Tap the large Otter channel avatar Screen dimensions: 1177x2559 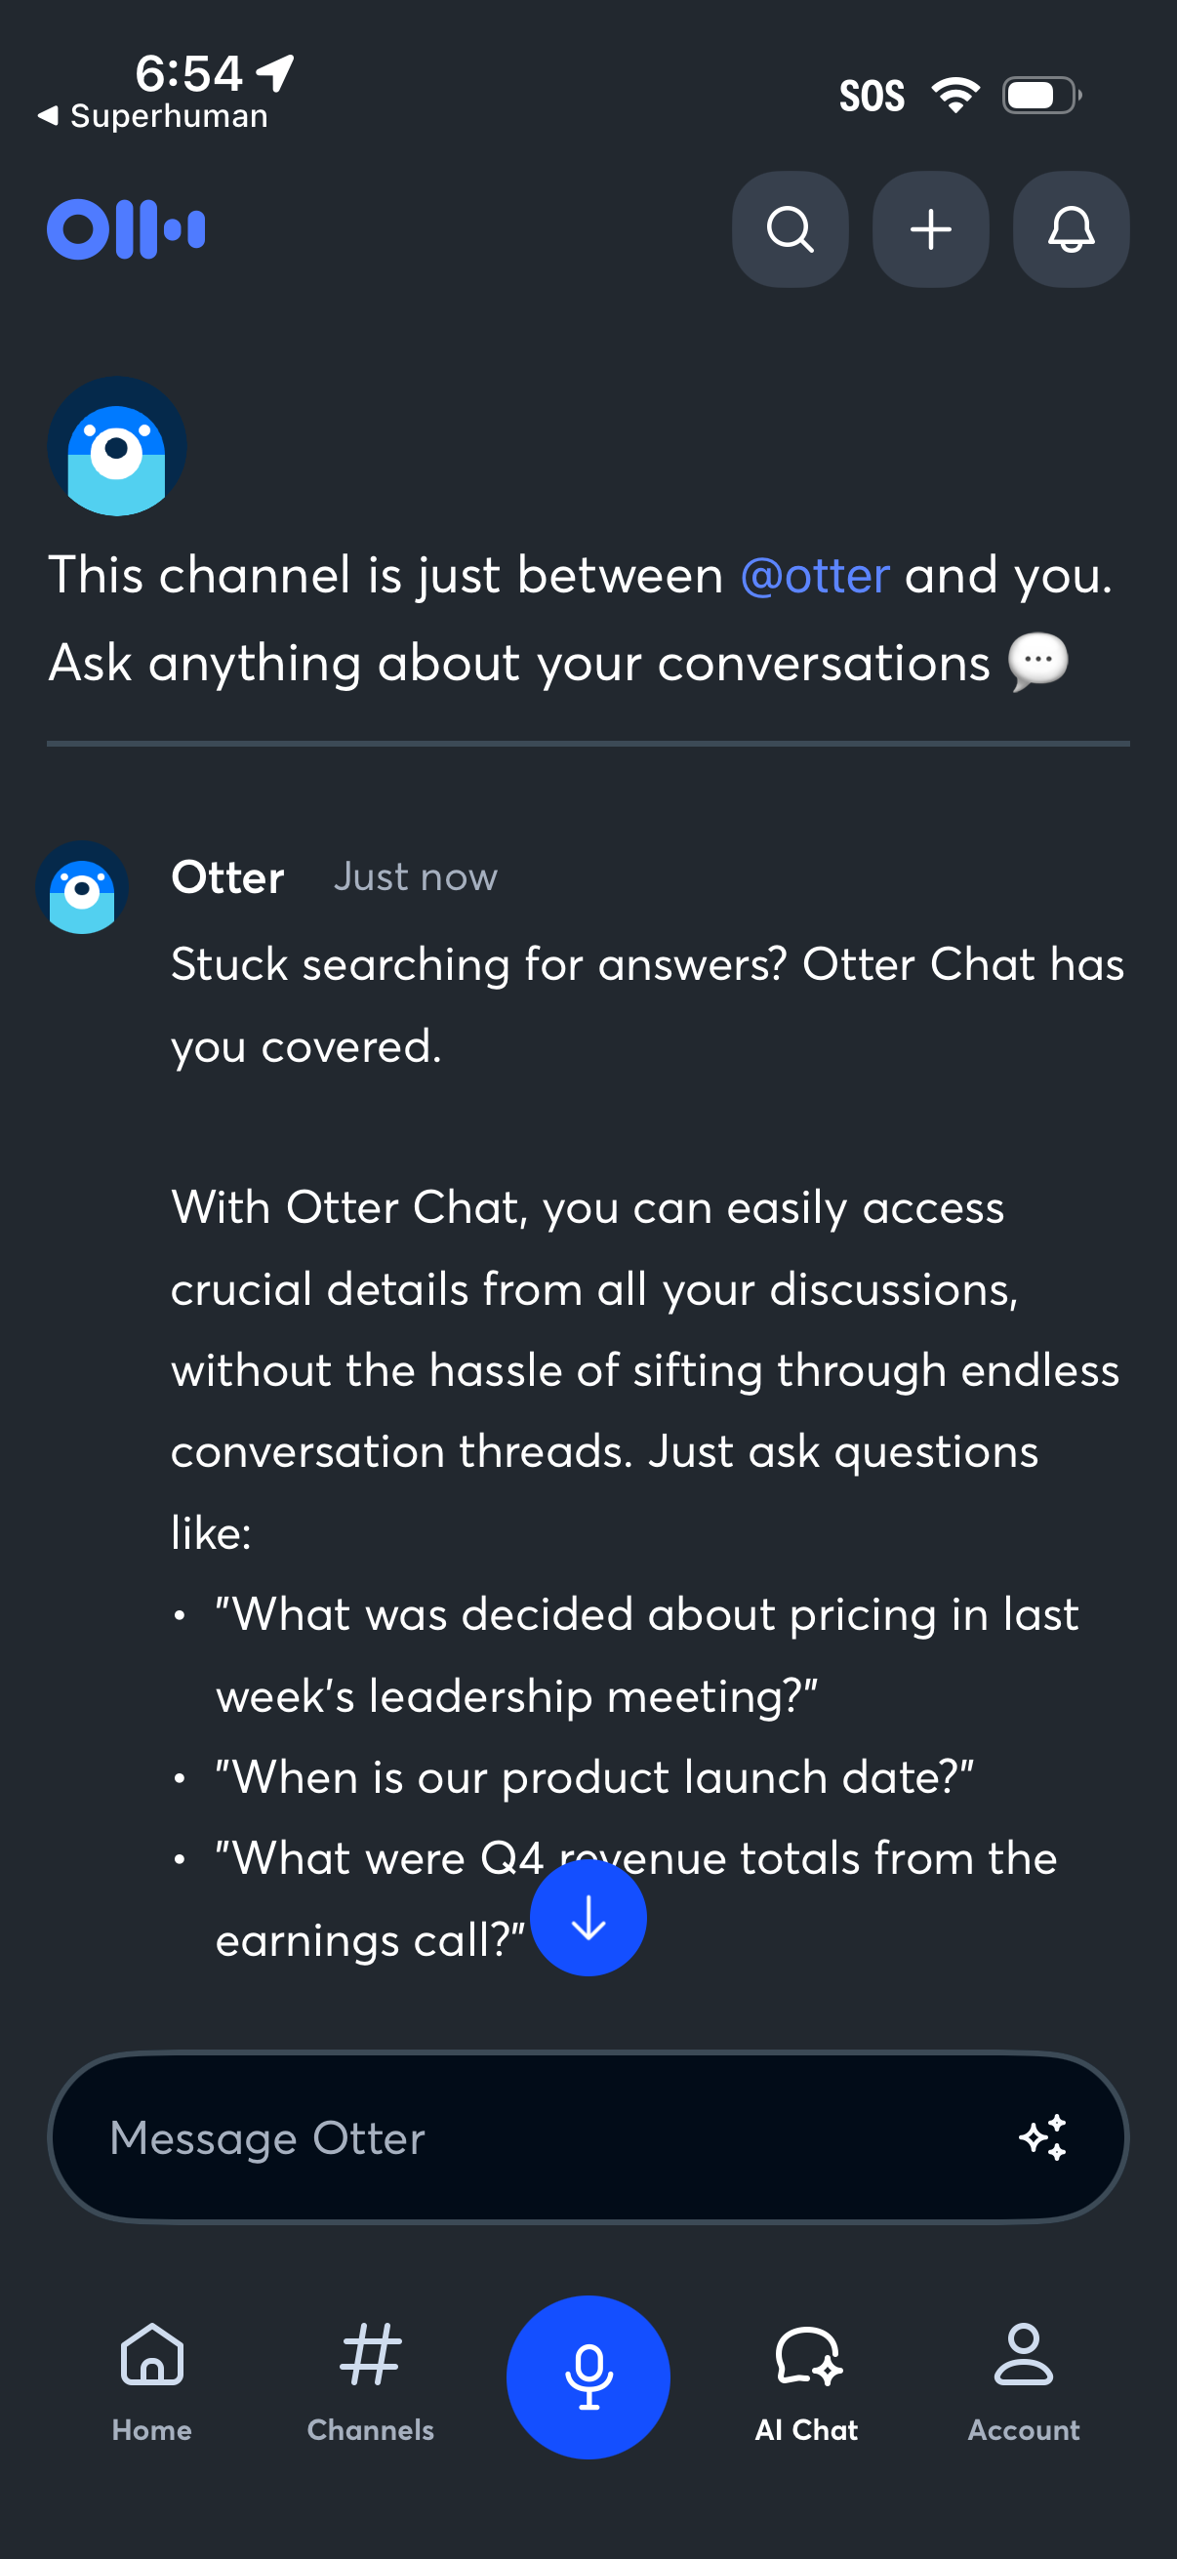pos(116,446)
